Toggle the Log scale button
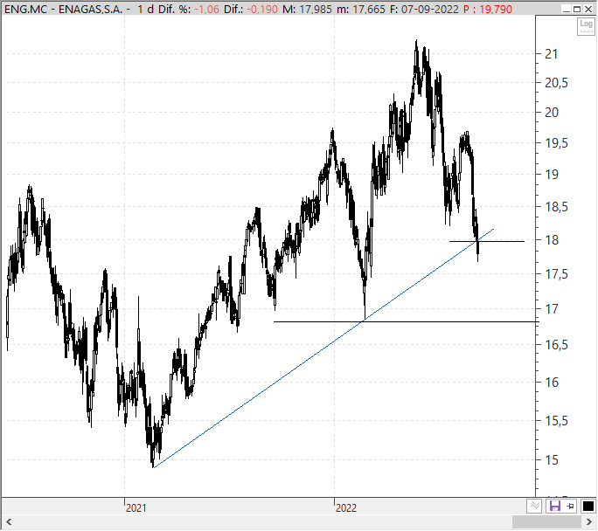 (586, 27)
